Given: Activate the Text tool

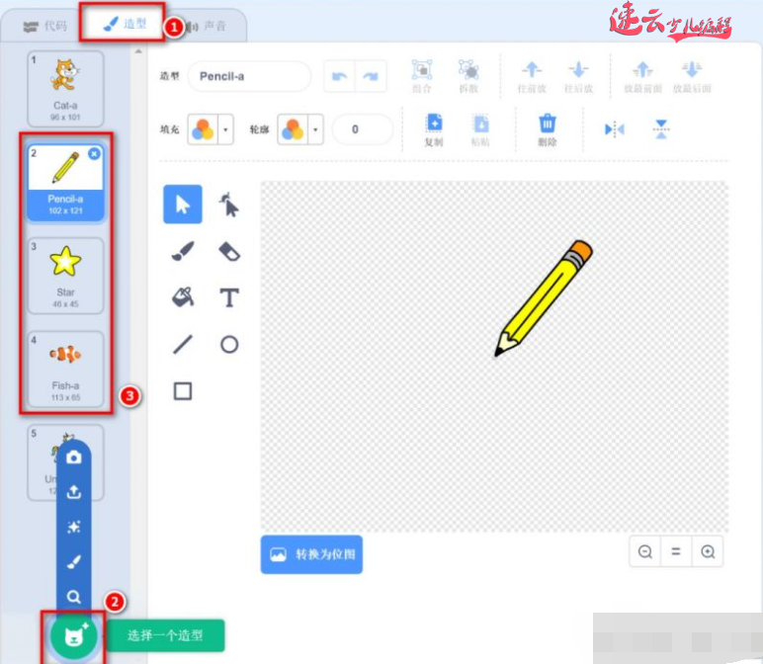Looking at the screenshot, I should 229,297.
